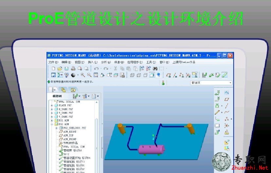The height and width of the screenshot is (173, 271).
Task: Toggle No hidden line display mode
Action: pos(145,75)
